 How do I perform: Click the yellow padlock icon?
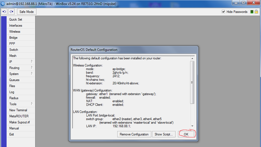click(x=256, y=11)
